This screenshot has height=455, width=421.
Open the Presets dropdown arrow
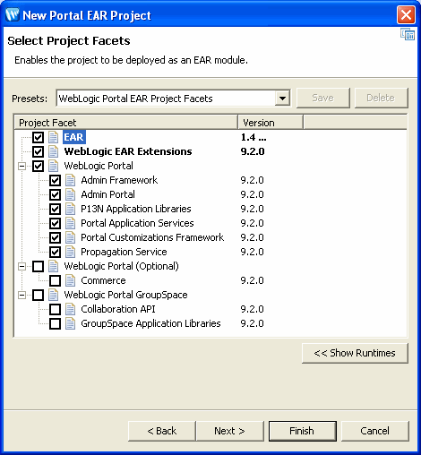tap(282, 98)
